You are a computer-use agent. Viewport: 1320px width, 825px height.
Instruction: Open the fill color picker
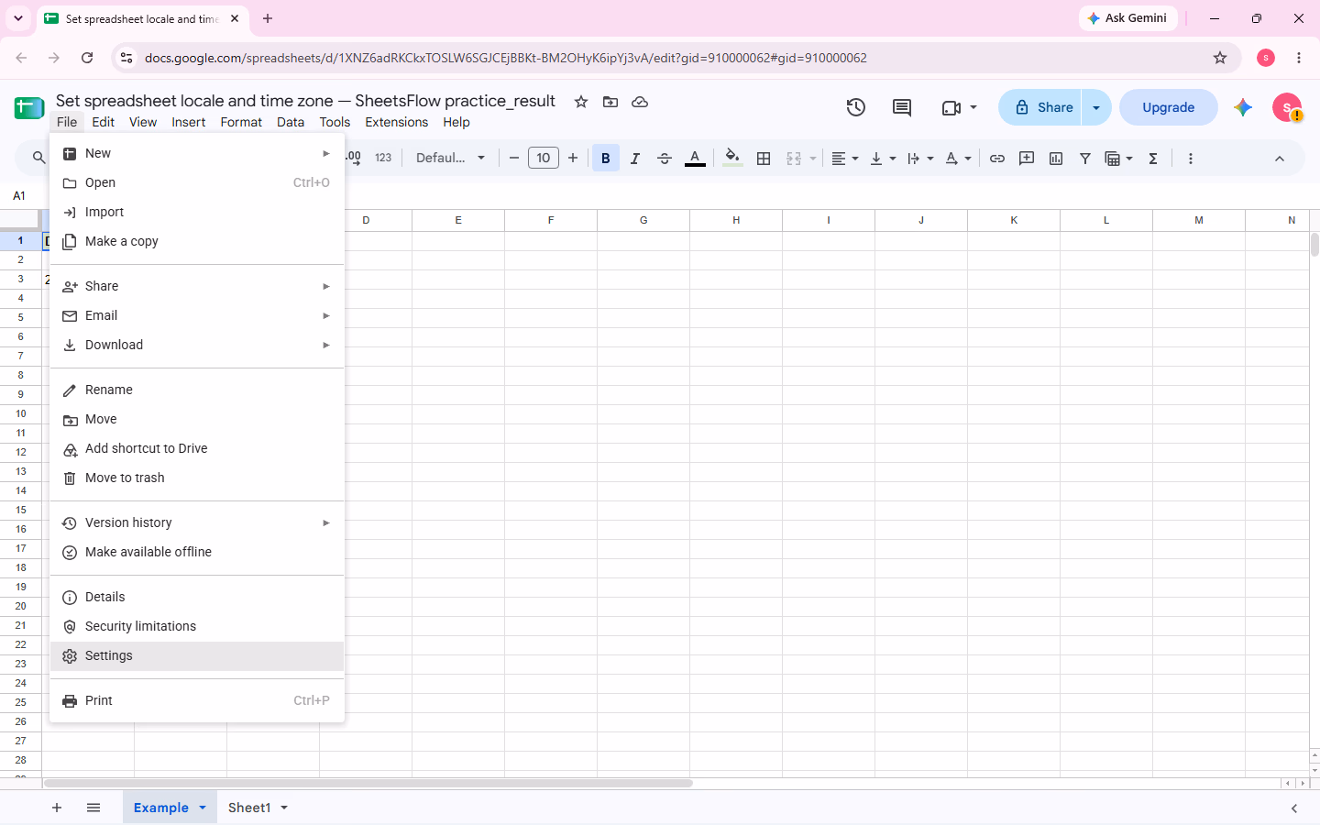pos(731,159)
